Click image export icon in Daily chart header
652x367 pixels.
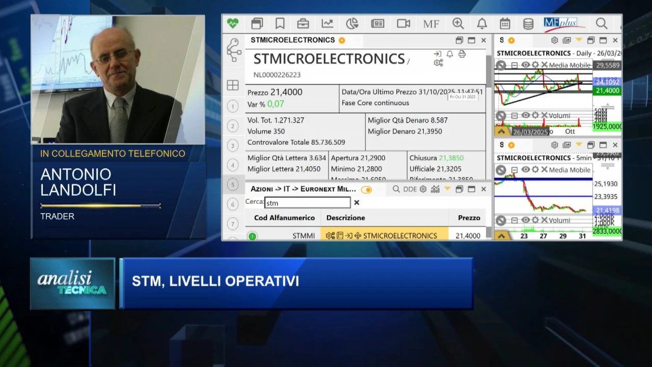[x=566, y=40]
